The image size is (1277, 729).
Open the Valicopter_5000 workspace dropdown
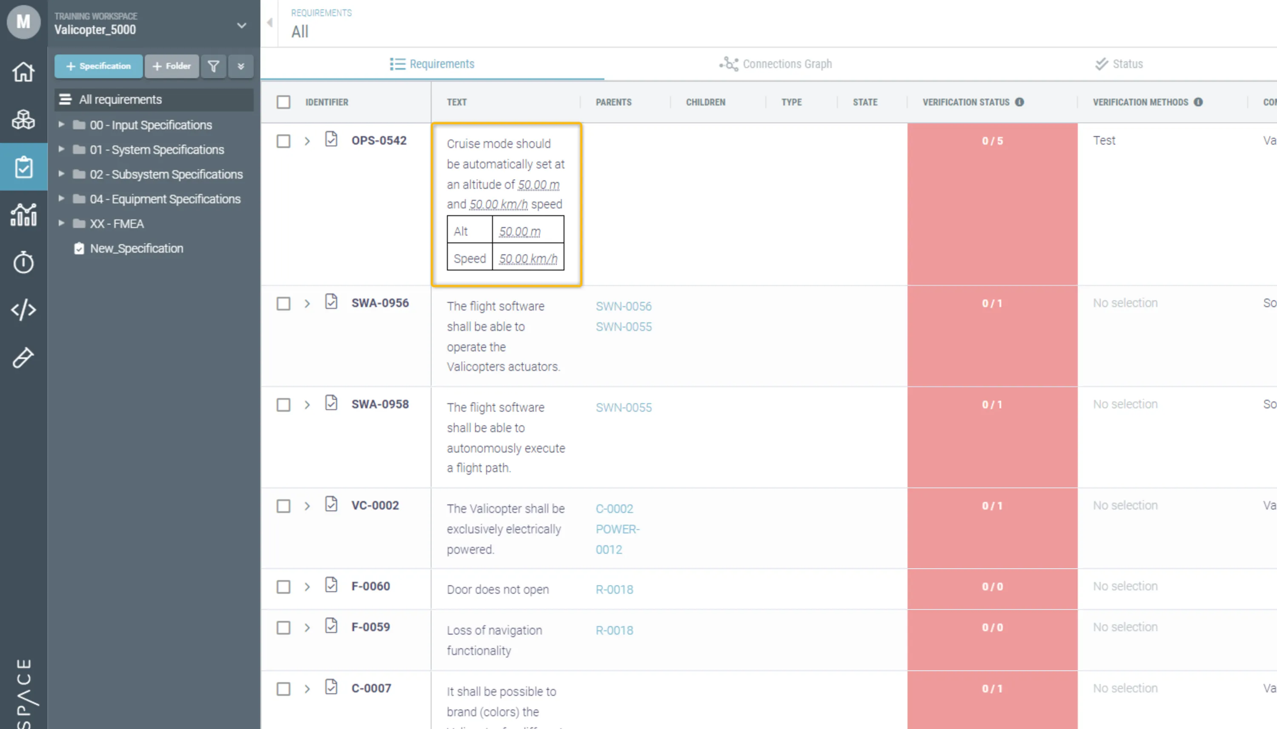pyautogui.click(x=241, y=25)
